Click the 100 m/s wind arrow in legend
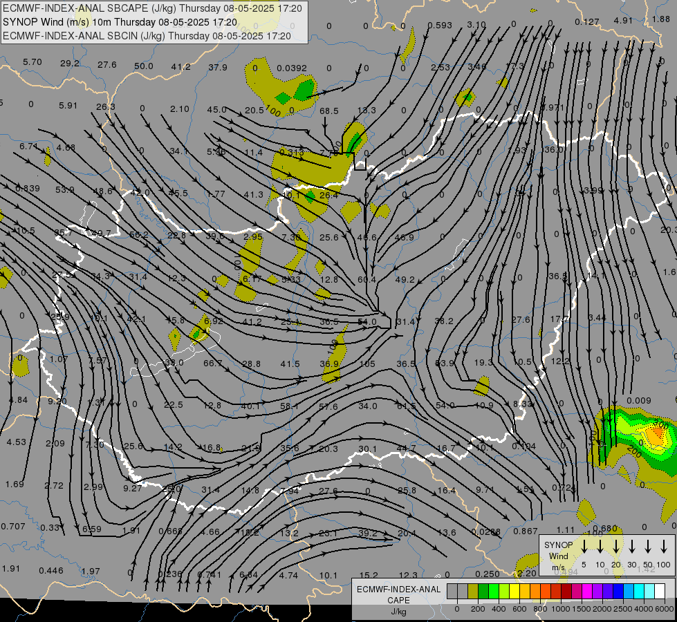 (664, 546)
